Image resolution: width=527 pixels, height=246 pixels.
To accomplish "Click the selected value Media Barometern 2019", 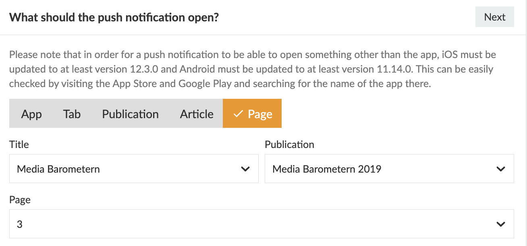I will [327, 169].
